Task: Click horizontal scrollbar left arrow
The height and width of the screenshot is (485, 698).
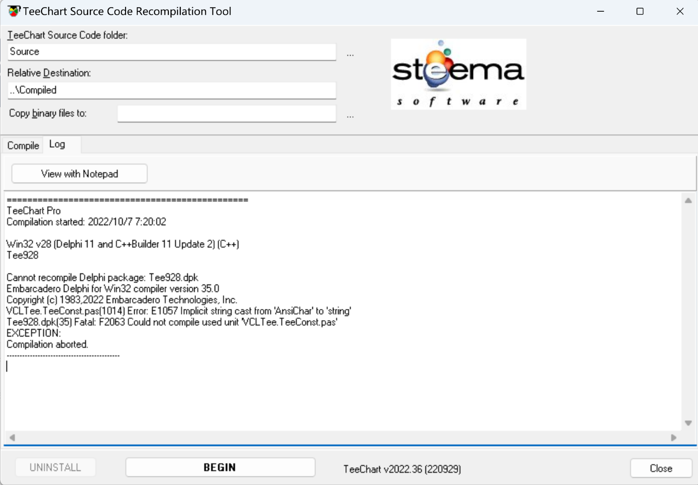Action: 12,438
